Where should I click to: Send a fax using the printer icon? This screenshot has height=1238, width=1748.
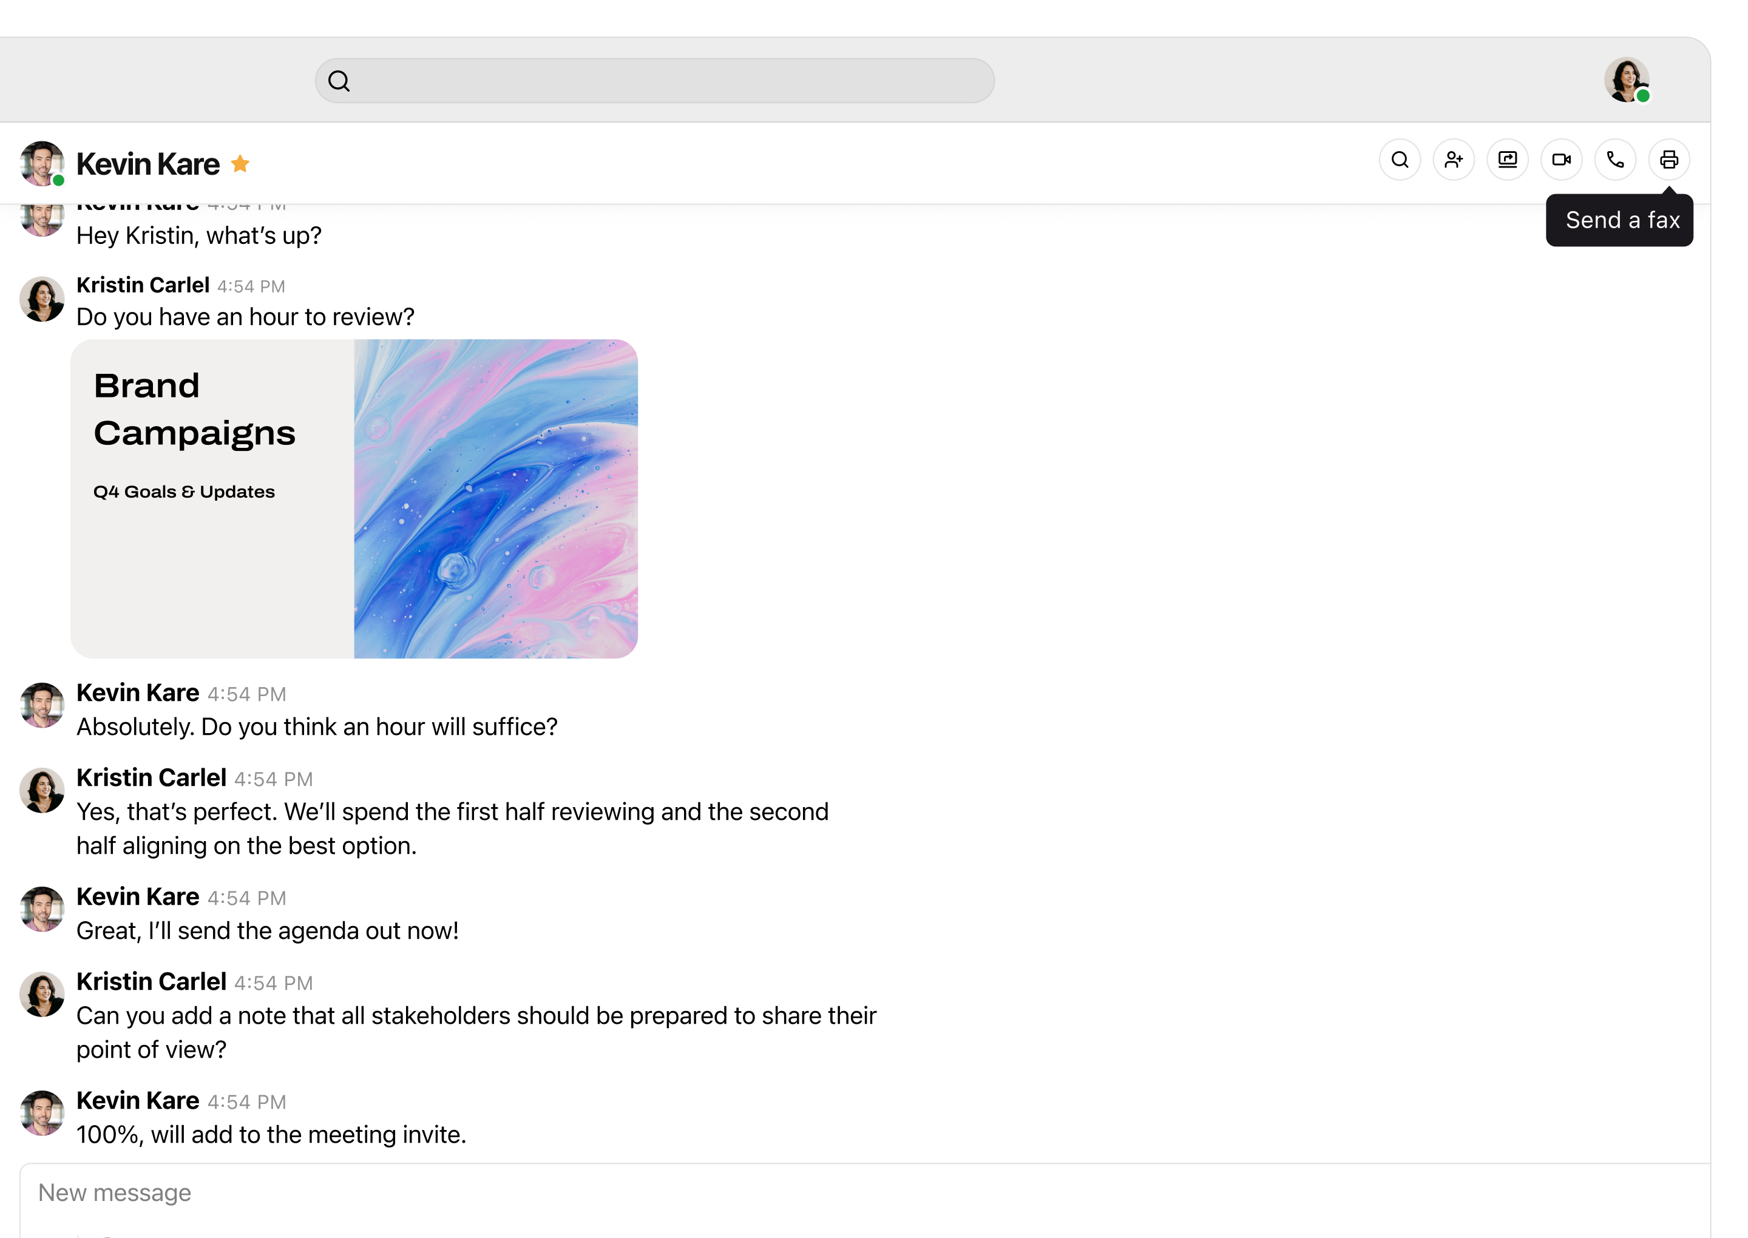1670,160
